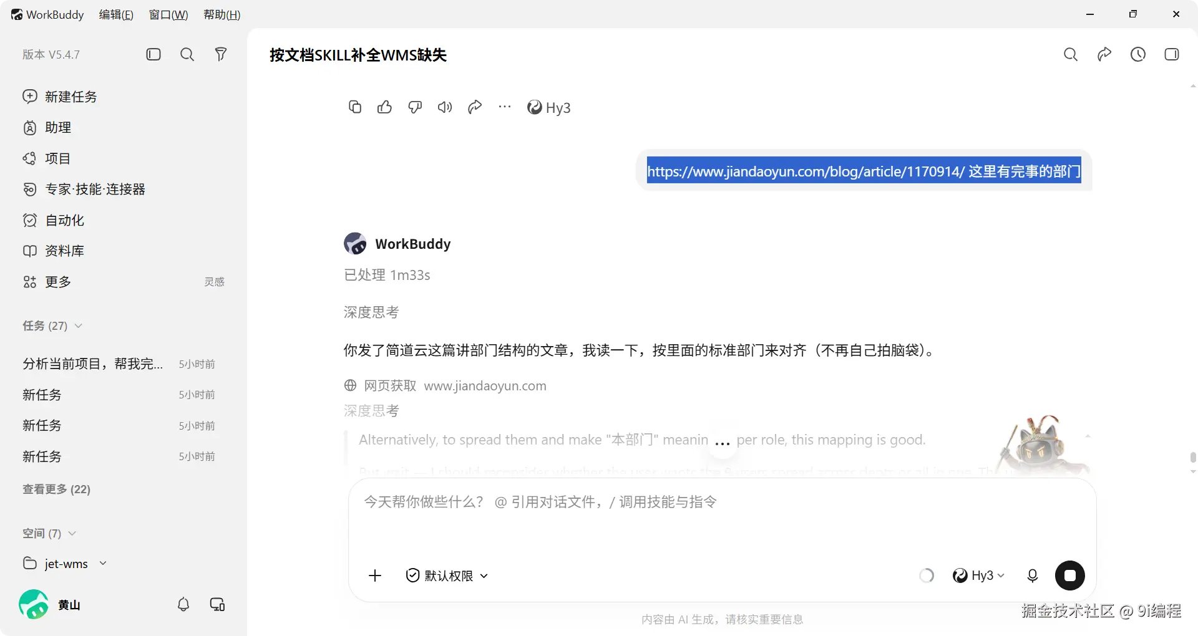The width and height of the screenshot is (1198, 636).
Task: Read response aloud with speaker icon
Action: (x=445, y=107)
